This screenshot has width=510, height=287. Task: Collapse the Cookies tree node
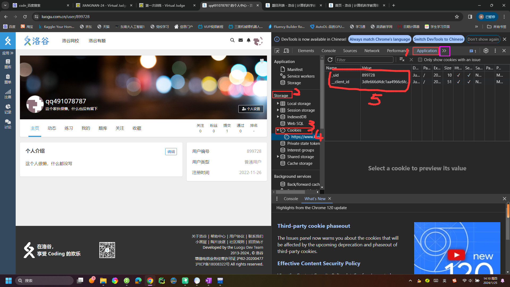[278, 130]
